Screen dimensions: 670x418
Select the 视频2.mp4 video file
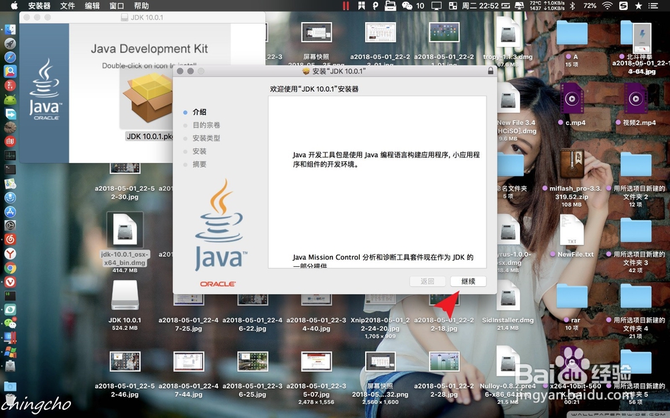635,98
